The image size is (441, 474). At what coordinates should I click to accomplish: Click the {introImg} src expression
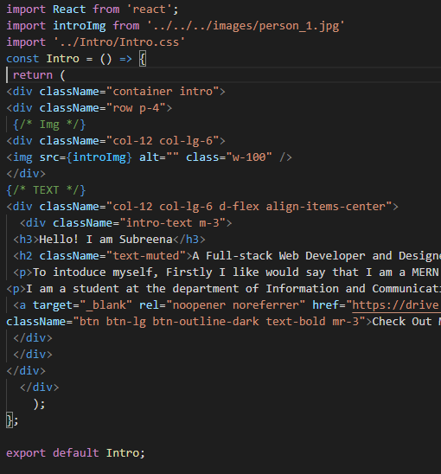pyautogui.click(x=99, y=157)
